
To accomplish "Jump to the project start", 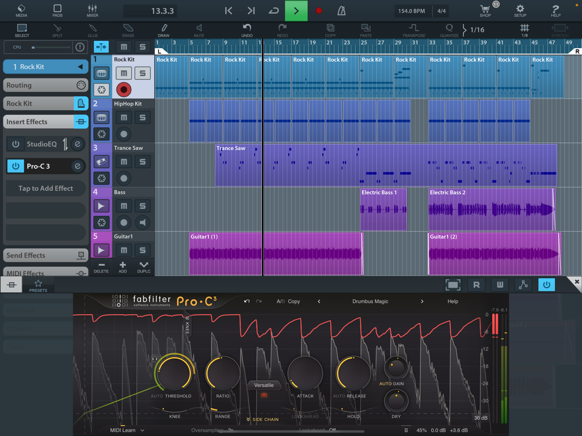I will coord(228,11).
